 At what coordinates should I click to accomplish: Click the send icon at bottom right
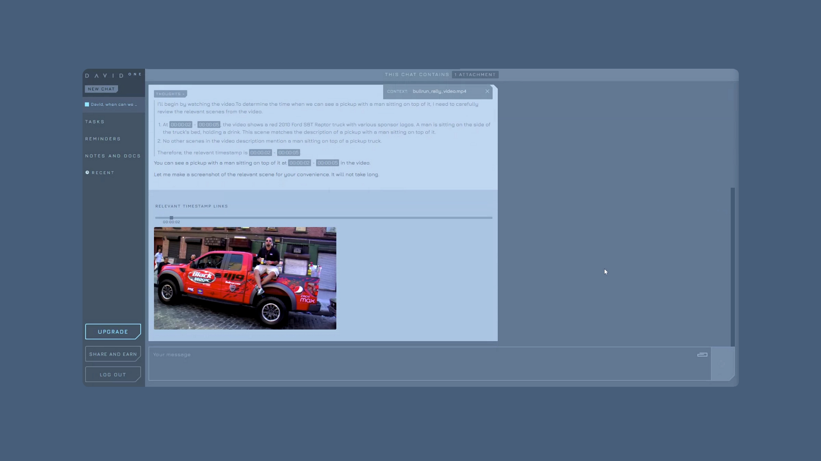[x=723, y=364]
